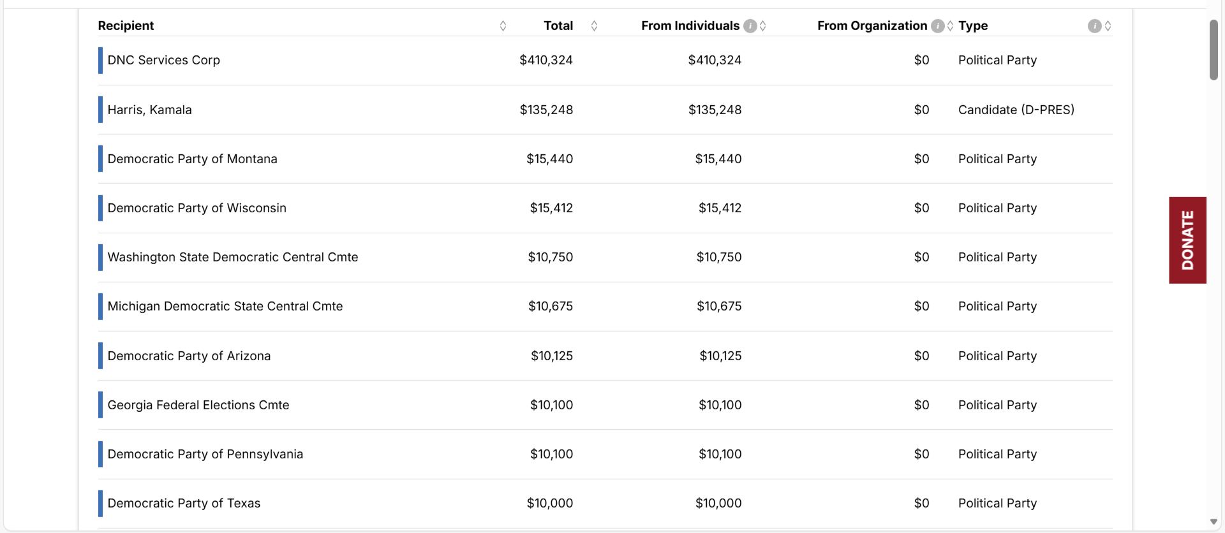
Task: Open Washington State Democratic Central Cmte
Action: (x=232, y=257)
